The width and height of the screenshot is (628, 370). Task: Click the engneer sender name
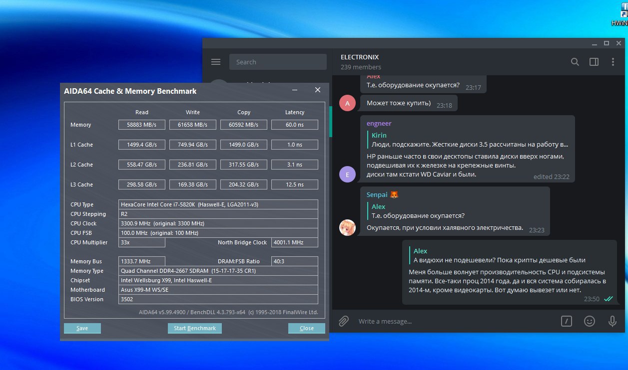click(379, 123)
